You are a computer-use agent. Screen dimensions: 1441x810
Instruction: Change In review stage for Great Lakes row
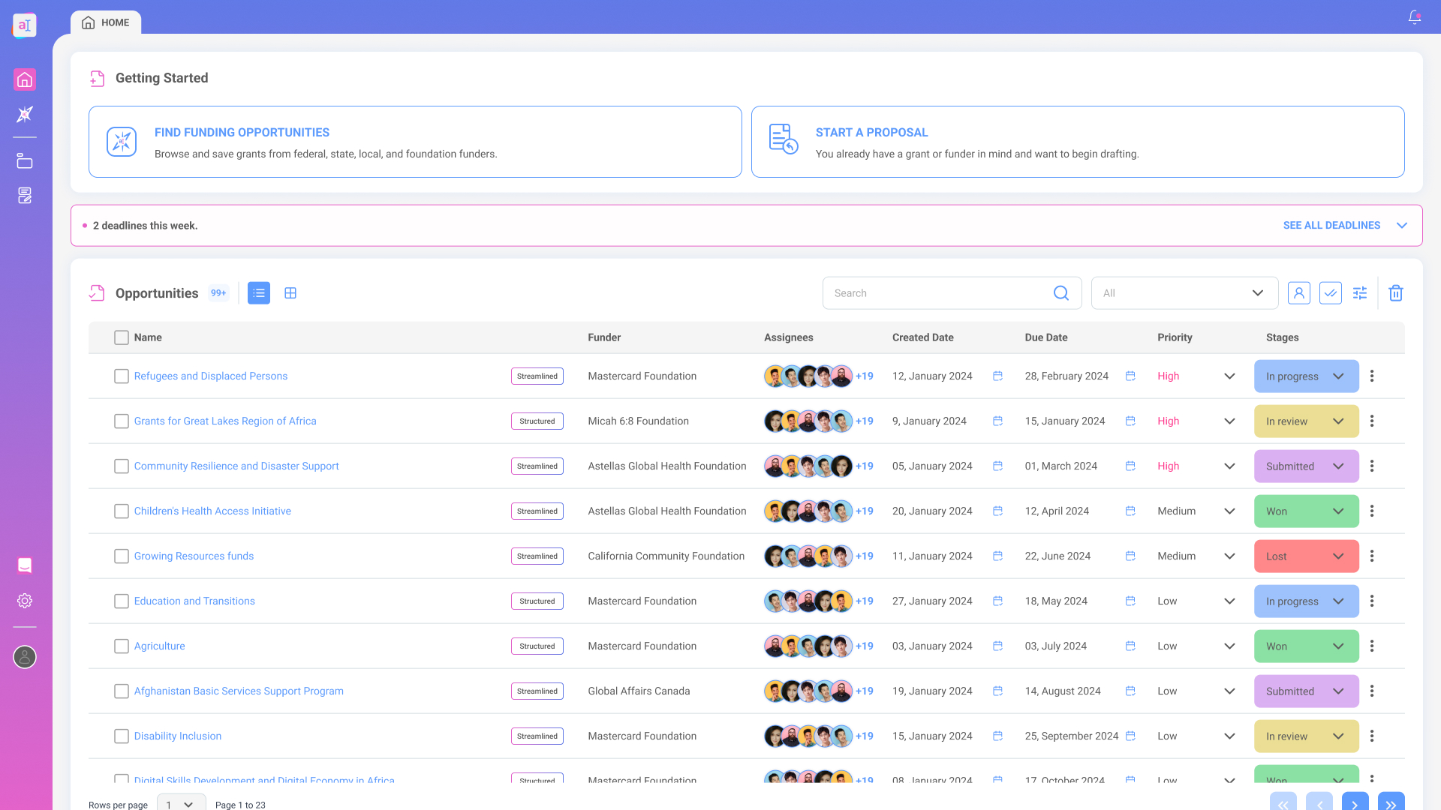1306,421
